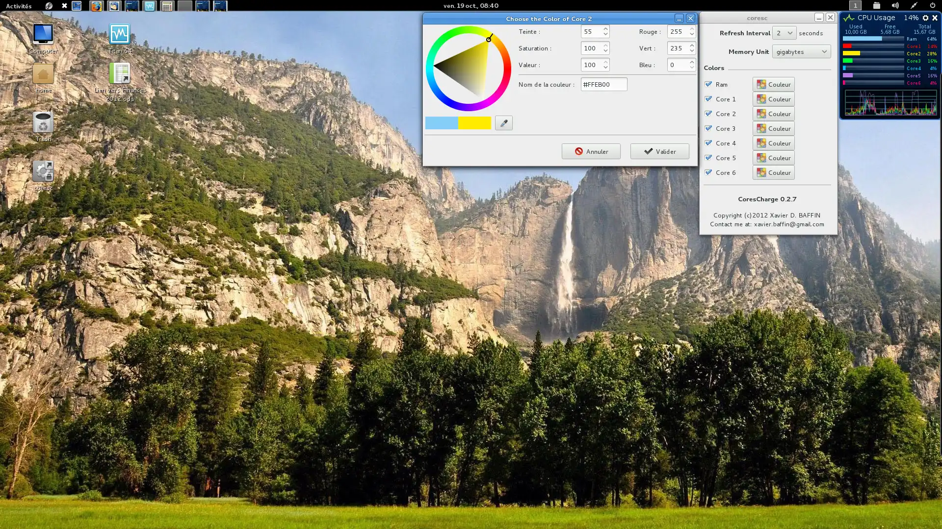This screenshot has width=942, height=529.
Task: Launch the calculator from top panel
Action: (167, 6)
